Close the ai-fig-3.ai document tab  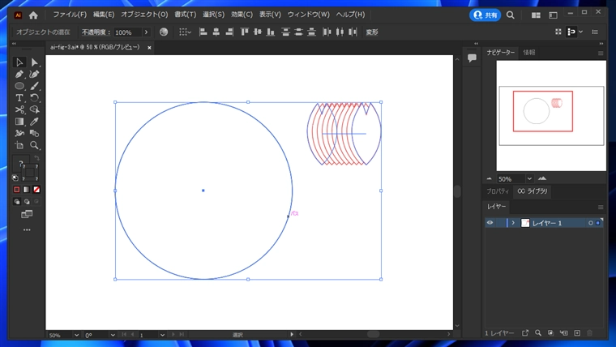[149, 48]
